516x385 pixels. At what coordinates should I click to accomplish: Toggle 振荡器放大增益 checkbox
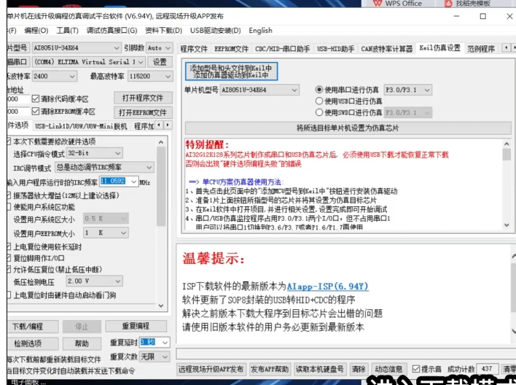coord(9,195)
